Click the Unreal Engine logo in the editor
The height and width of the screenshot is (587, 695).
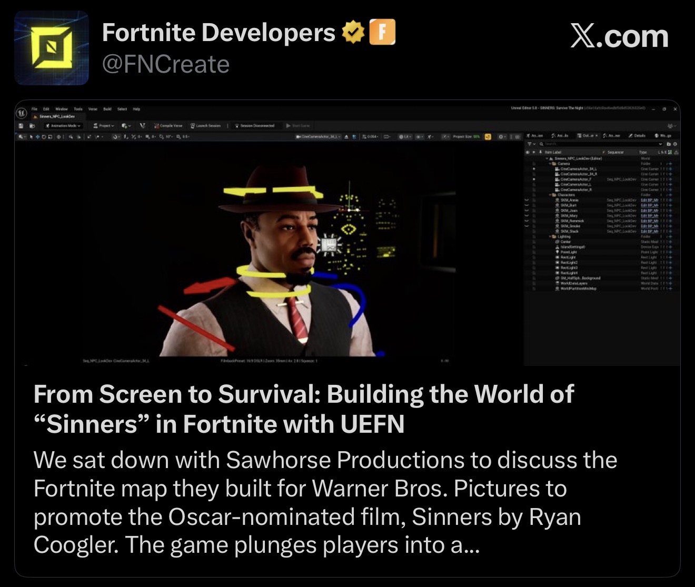(22, 112)
